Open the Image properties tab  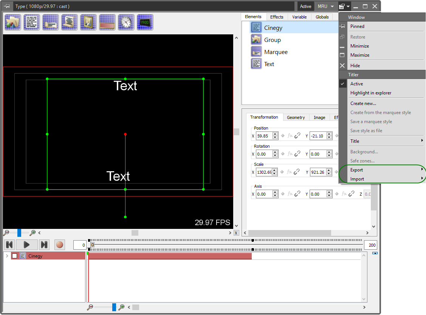(x=319, y=117)
